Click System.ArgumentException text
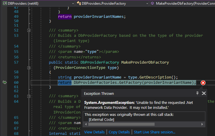 coord(110,102)
